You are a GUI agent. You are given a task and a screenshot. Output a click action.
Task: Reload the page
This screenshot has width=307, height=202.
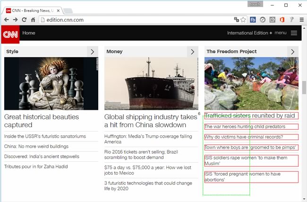(24, 20)
